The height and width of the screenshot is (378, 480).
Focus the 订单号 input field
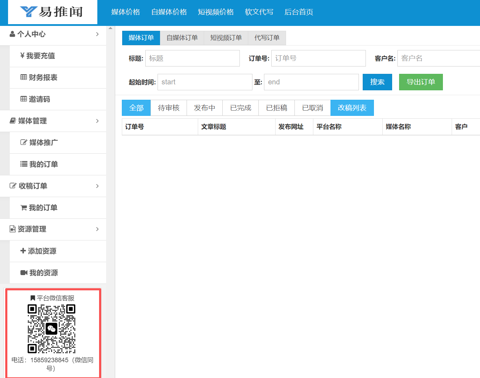coord(319,58)
